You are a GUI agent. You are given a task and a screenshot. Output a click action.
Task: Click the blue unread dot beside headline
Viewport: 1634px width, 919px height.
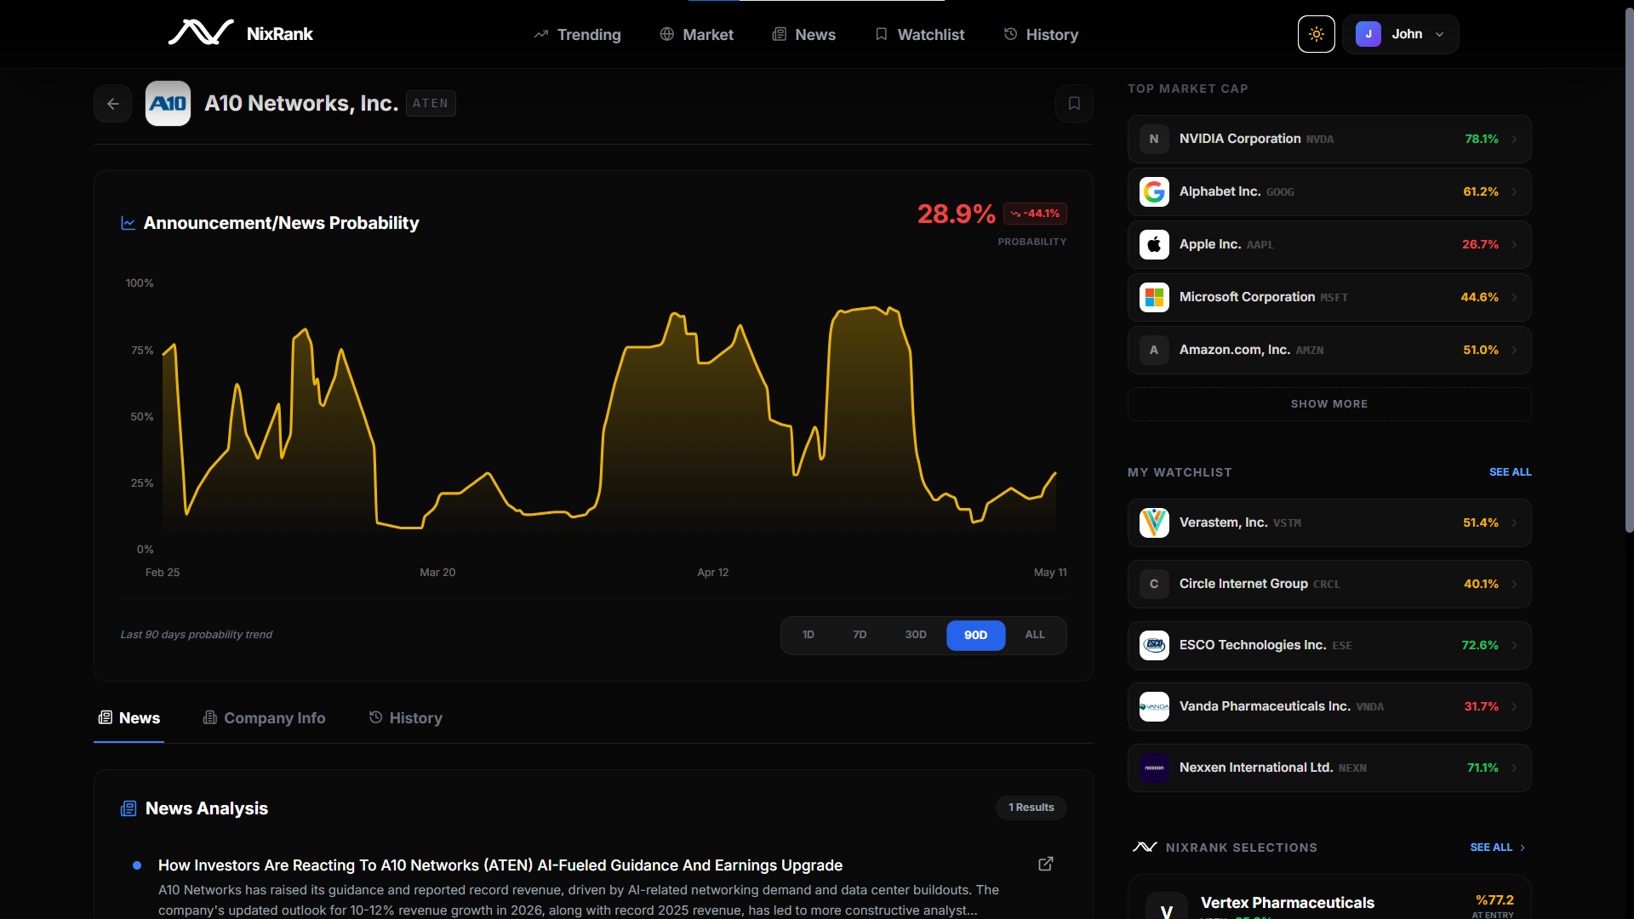(x=137, y=865)
